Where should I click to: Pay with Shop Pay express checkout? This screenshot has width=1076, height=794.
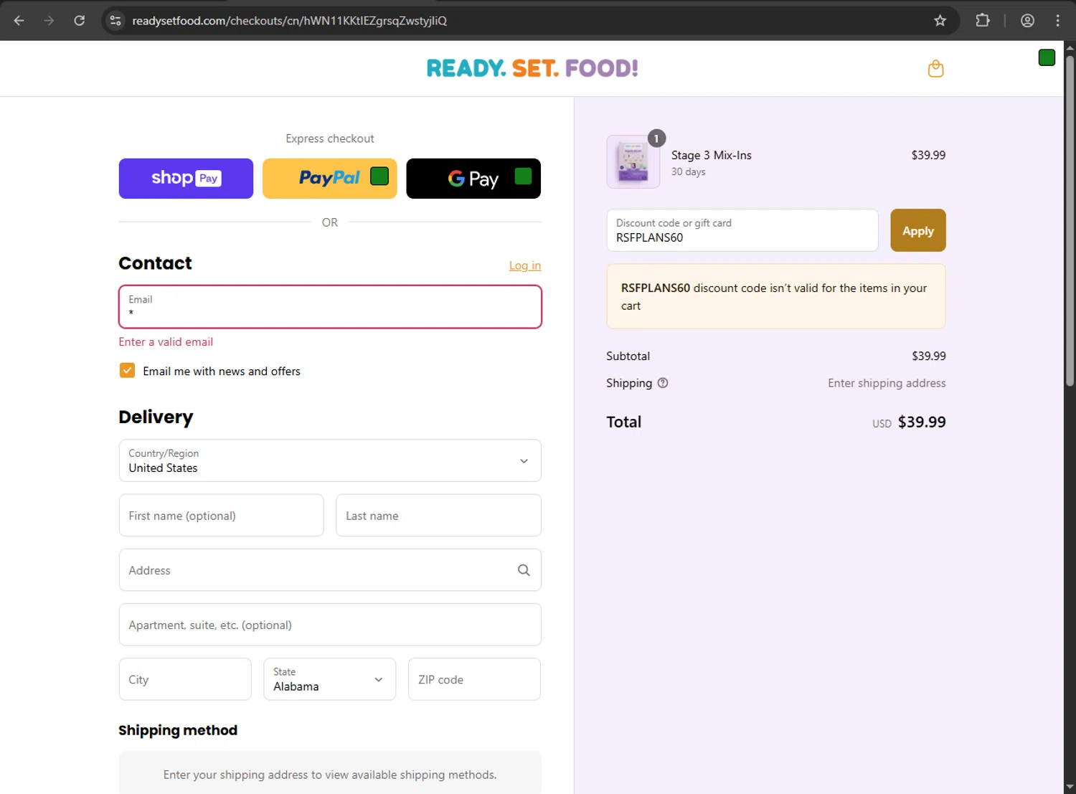(186, 179)
